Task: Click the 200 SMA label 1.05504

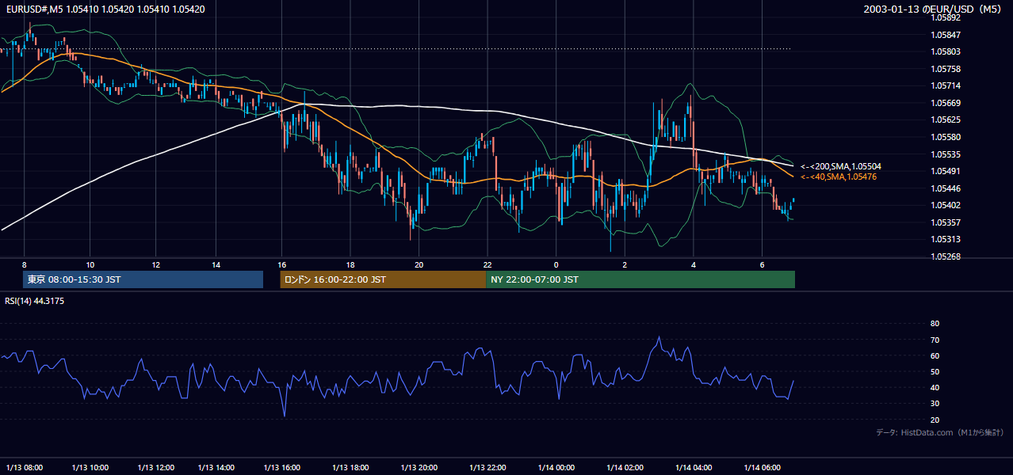Action: pos(841,167)
